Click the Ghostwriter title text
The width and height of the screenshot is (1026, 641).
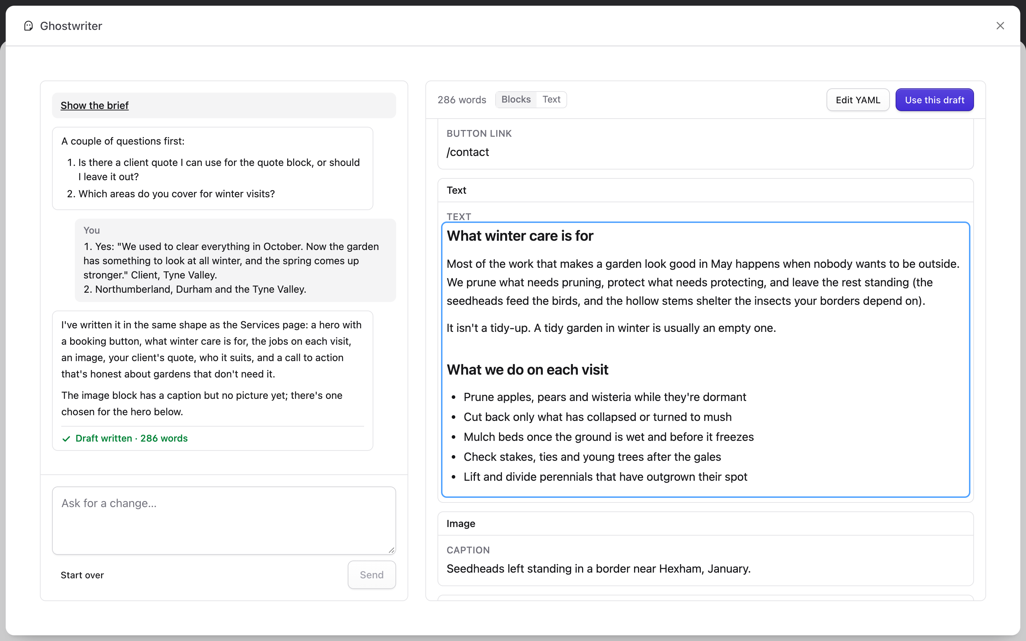click(x=71, y=26)
